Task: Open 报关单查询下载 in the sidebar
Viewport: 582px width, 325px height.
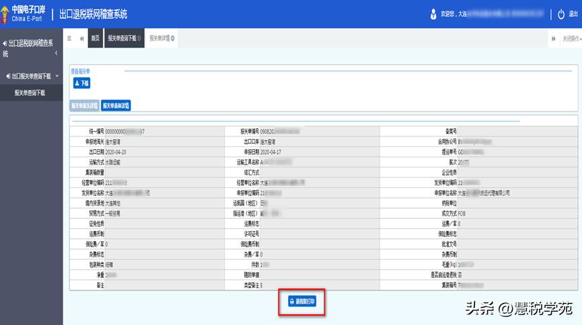Action: coord(30,93)
